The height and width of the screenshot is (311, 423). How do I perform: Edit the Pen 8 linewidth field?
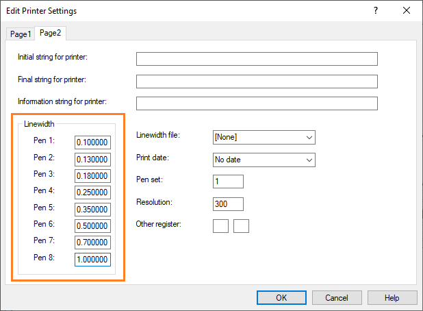tap(92, 258)
